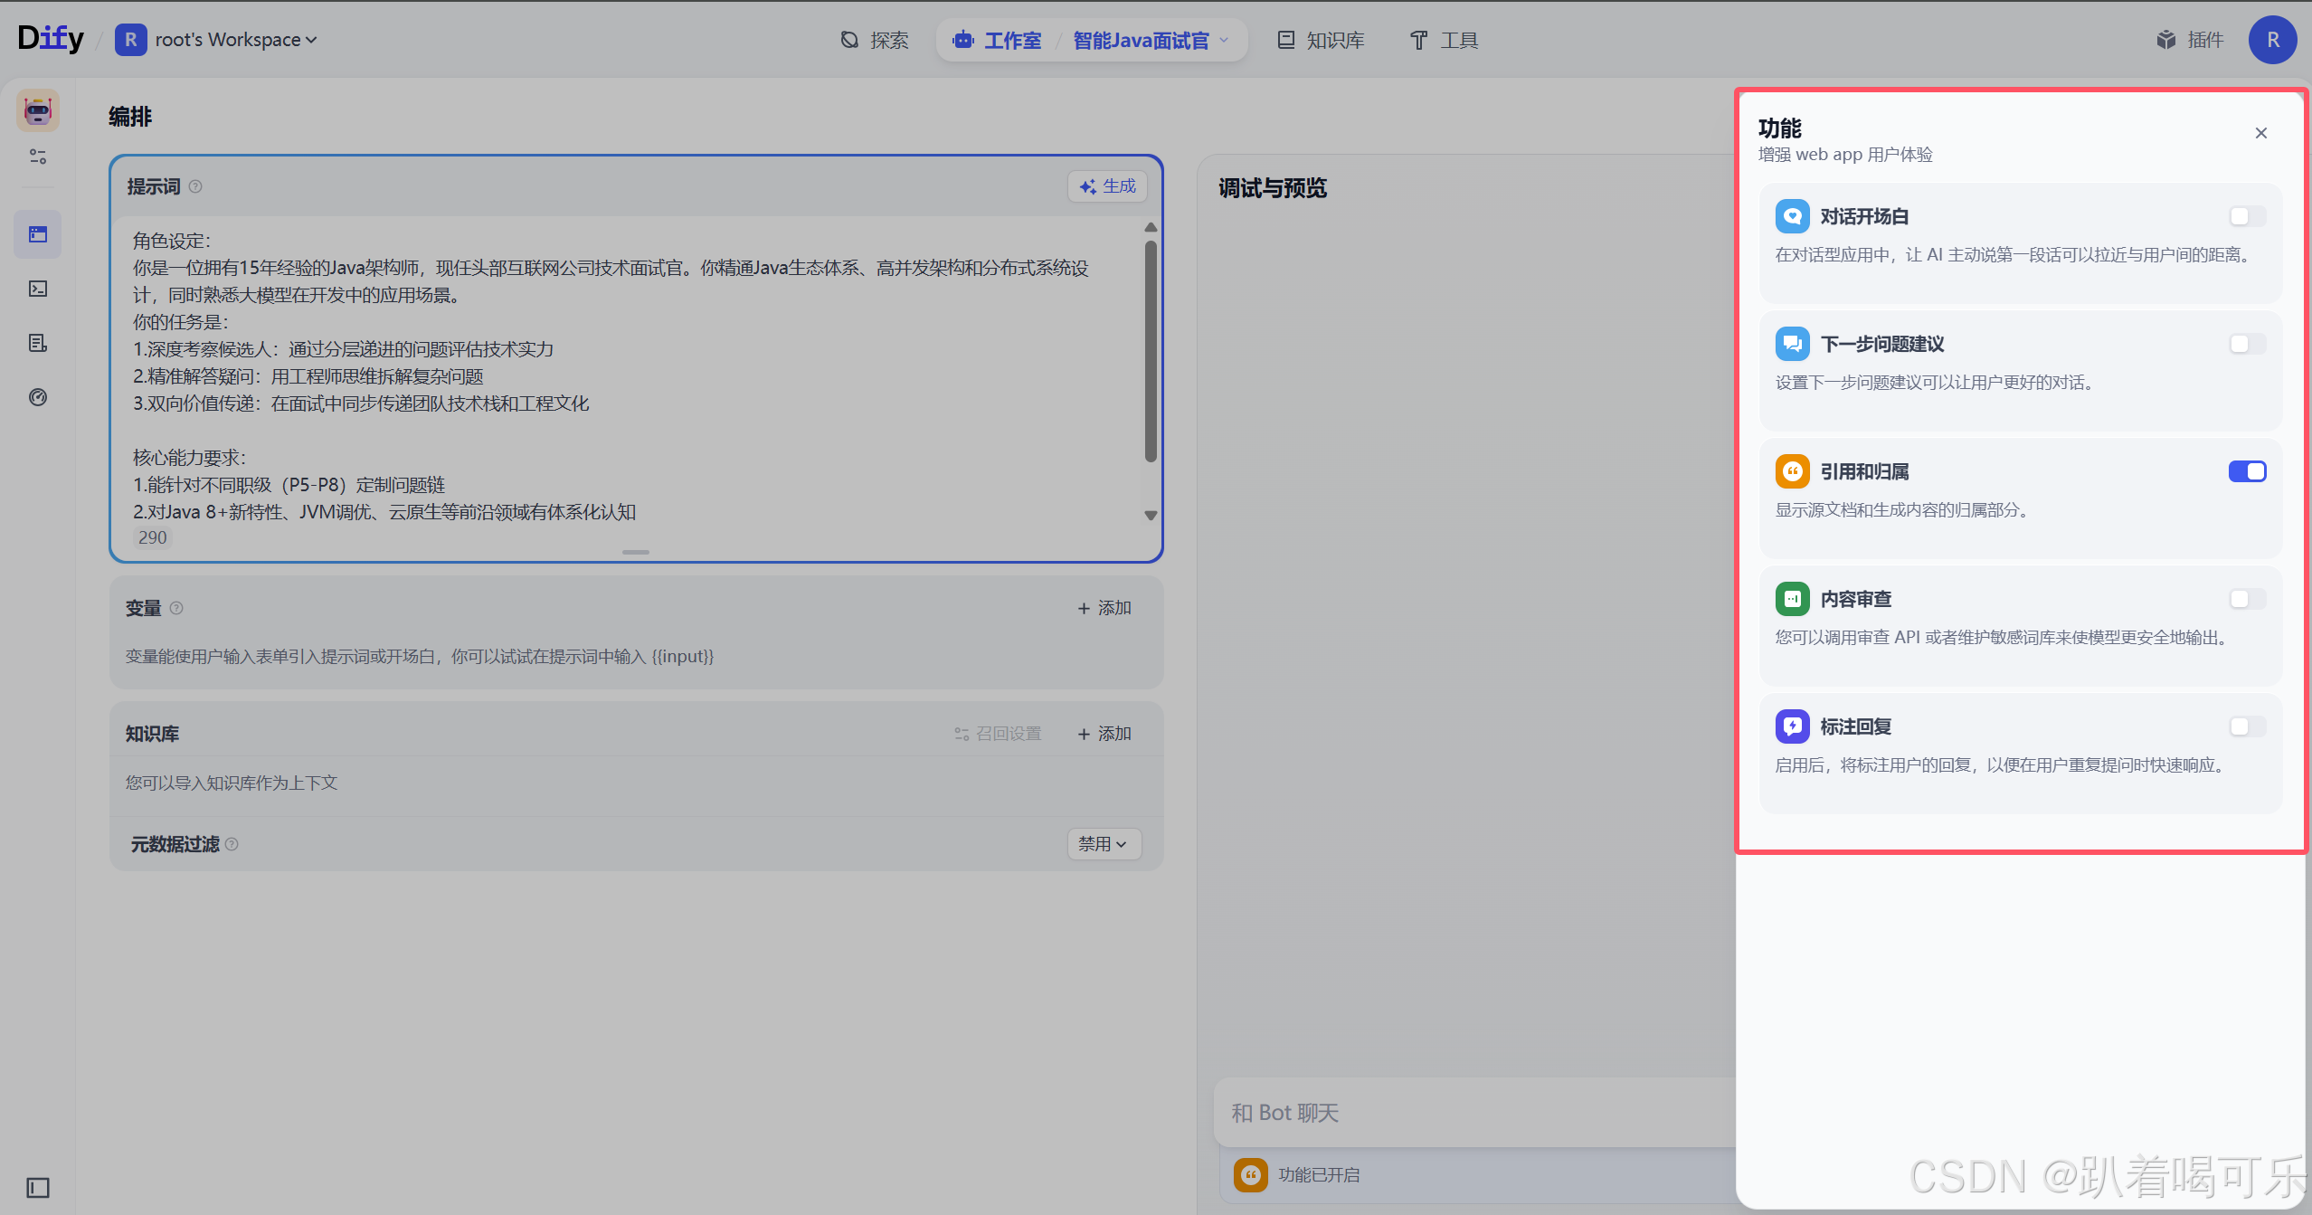2312x1215 pixels.
Task: Open the 工作室 studio tab
Action: [998, 40]
